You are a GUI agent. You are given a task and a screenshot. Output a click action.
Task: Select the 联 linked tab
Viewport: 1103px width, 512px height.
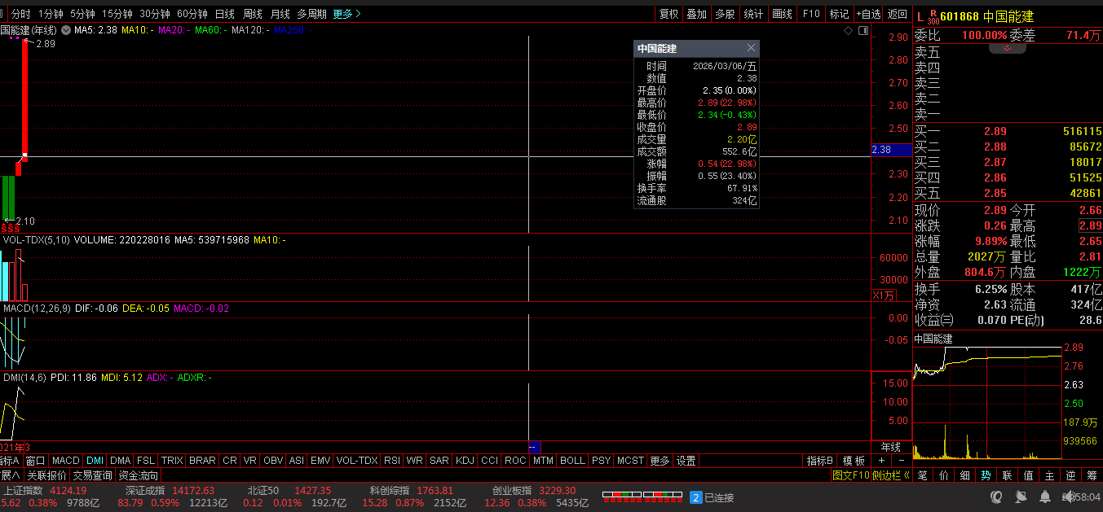pyautogui.click(x=1007, y=475)
